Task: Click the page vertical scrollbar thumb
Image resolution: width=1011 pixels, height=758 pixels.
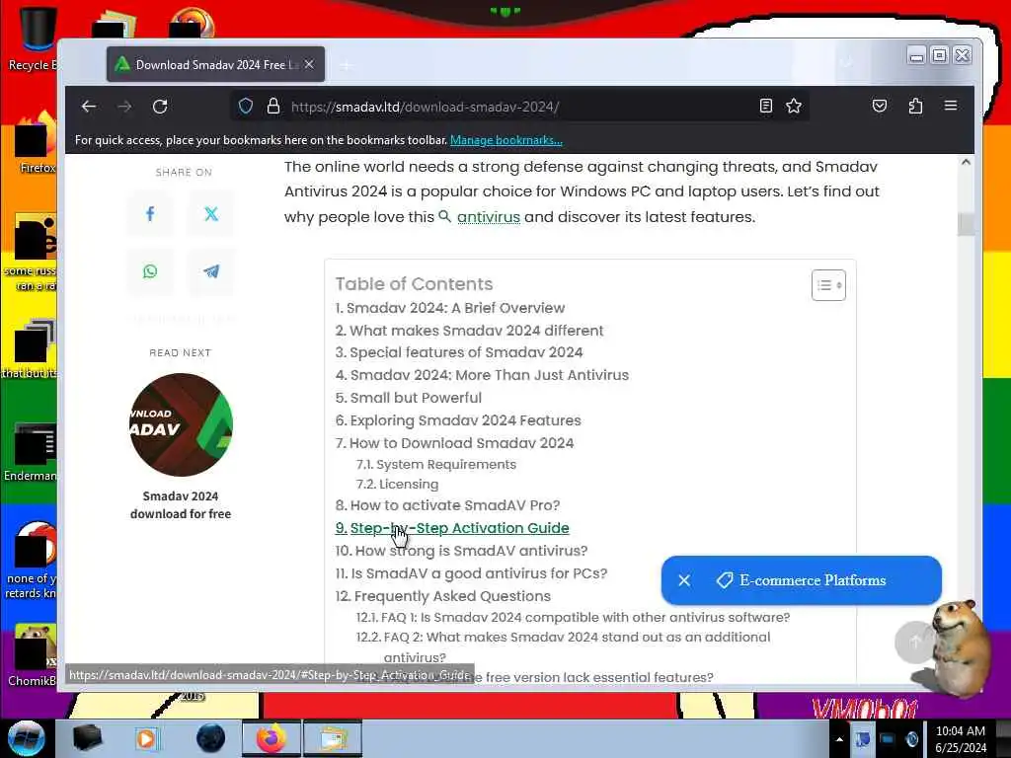Action: tap(966, 224)
